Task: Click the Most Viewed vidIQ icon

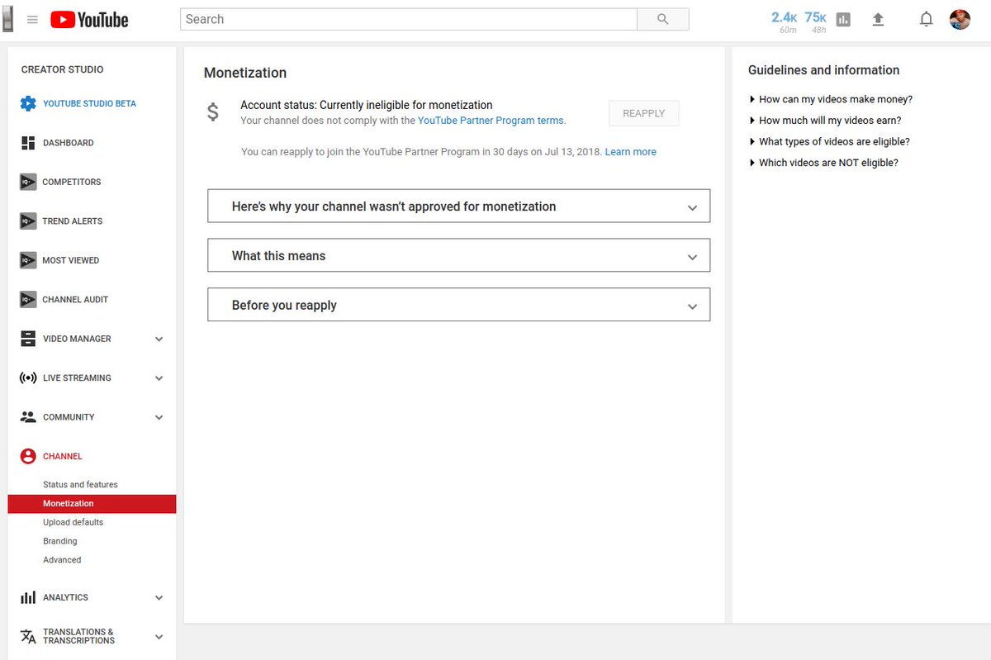Action: [x=28, y=260]
